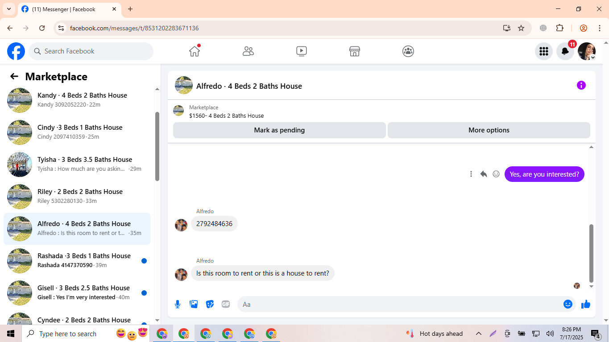This screenshot has height=342, width=609.
Task: Attach a photo using the image icon
Action: coord(194,304)
